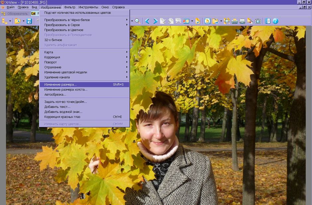Click the scanner icon in toolbar
This screenshot has height=205, width=312.
tap(242, 21)
